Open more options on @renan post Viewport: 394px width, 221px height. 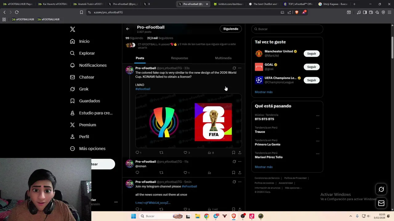[240, 161]
